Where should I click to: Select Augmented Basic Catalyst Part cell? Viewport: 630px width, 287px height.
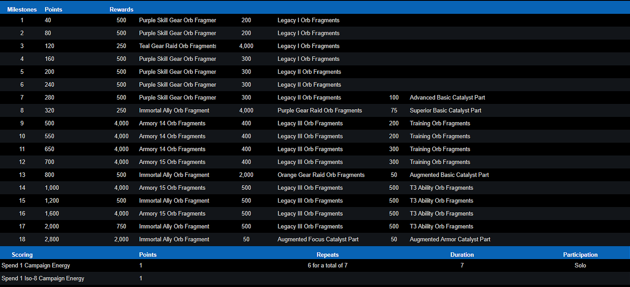(x=449, y=175)
